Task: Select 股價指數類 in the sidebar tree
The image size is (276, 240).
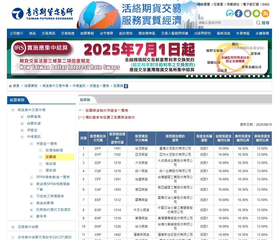Action: click(x=54, y=150)
